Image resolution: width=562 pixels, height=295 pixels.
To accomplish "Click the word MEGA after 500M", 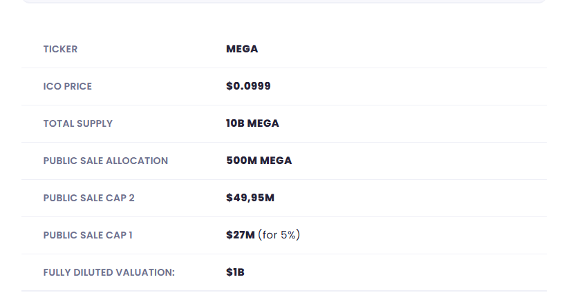I will pyautogui.click(x=276, y=161).
